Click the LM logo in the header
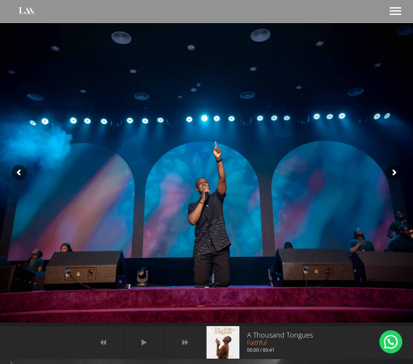 point(27,11)
